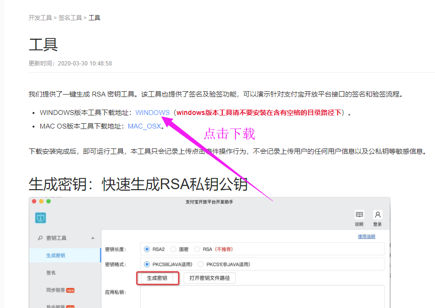Click the WINDOWS download link
Viewport: 435px width, 308px height.
coord(152,113)
